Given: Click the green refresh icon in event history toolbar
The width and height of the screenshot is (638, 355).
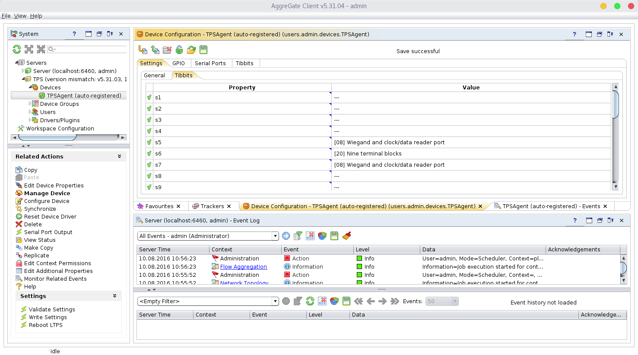Looking at the screenshot, I should tap(310, 301).
